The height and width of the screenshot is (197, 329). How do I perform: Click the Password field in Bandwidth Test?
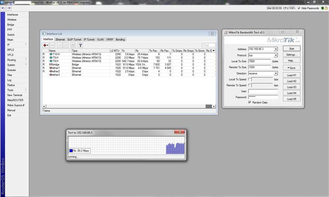coord(263,97)
